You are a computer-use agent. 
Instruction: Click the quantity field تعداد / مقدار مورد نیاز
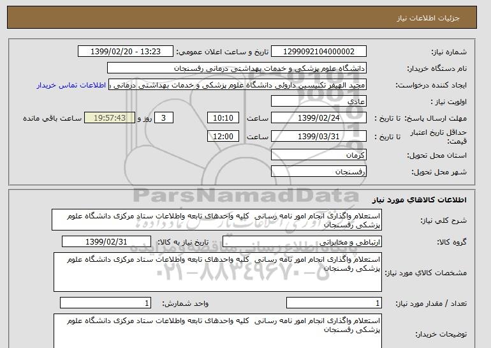[333, 303]
